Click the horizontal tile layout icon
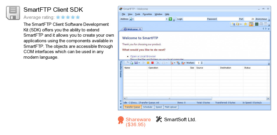The height and width of the screenshot is (135, 277). tap(261, 24)
